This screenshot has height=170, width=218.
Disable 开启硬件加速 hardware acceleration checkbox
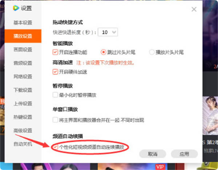point(55,72)
